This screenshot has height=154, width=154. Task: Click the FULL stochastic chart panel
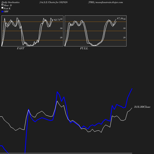[95, 31]
